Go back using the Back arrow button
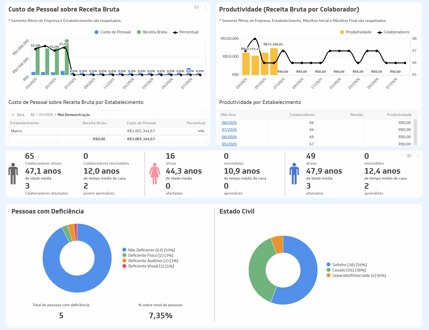 click(18, 115)
